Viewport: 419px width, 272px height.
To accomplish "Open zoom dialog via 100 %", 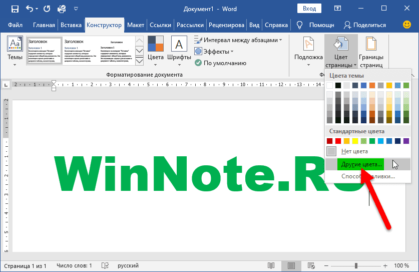I will pyautogui.click(x=401, y=265).
